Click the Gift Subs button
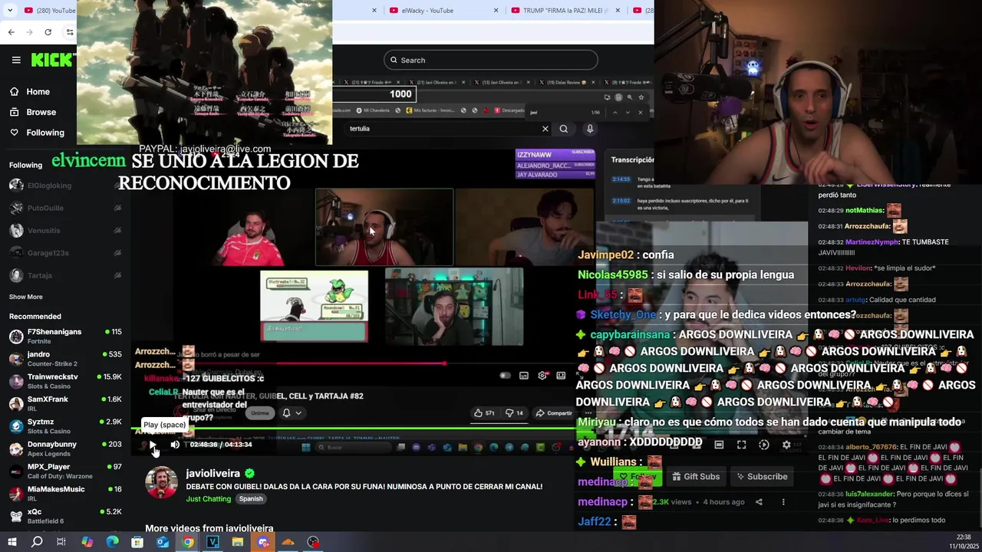The width and height of the screenshot is (982, 552). (696, 477)
